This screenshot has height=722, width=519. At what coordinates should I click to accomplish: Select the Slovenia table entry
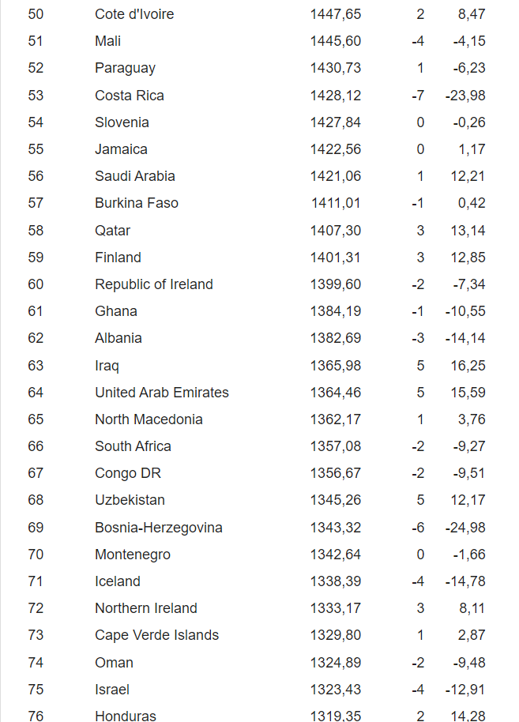click(122, 122)
